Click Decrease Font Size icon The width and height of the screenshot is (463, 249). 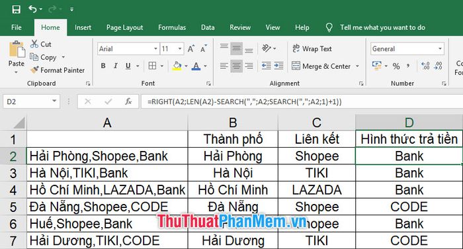pyautogui.click(x=204, y=49)
